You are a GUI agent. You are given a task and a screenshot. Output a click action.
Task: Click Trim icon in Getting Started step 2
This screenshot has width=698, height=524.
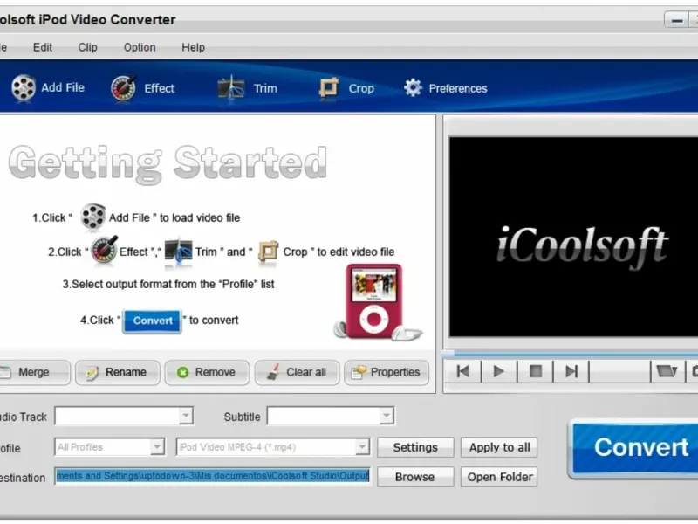click(x=179, y=252)
